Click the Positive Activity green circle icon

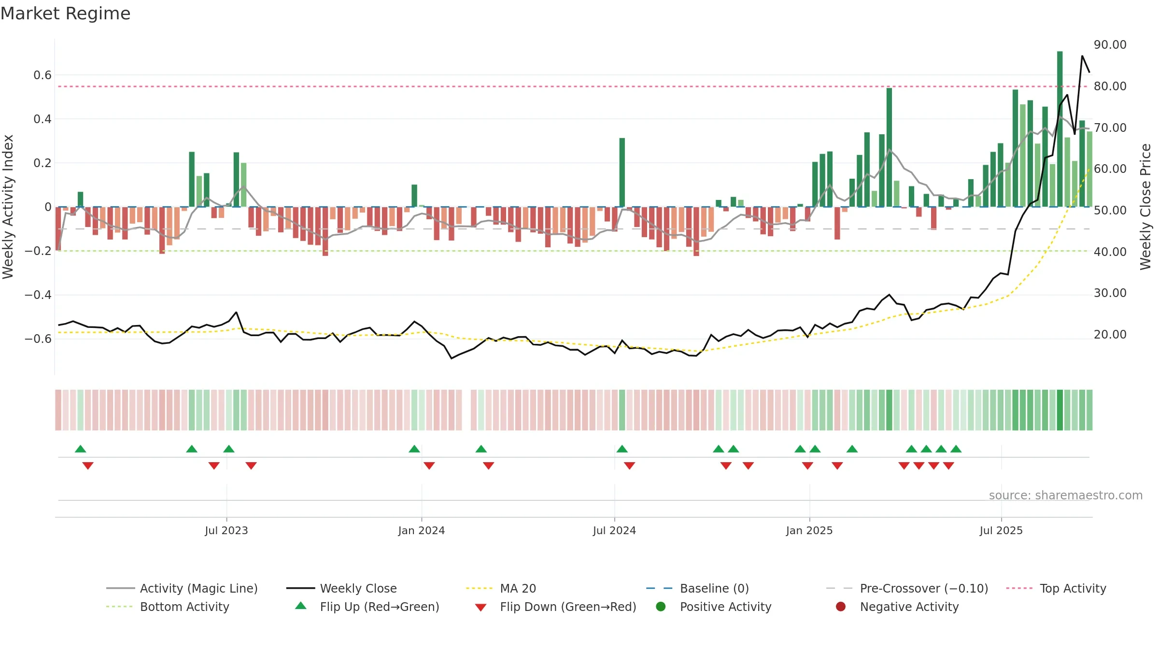(661, 607)
